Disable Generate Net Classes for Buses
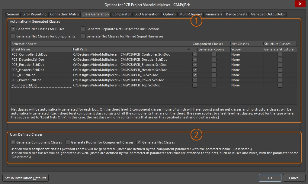 pyautogui.click(x=13, y=29)
